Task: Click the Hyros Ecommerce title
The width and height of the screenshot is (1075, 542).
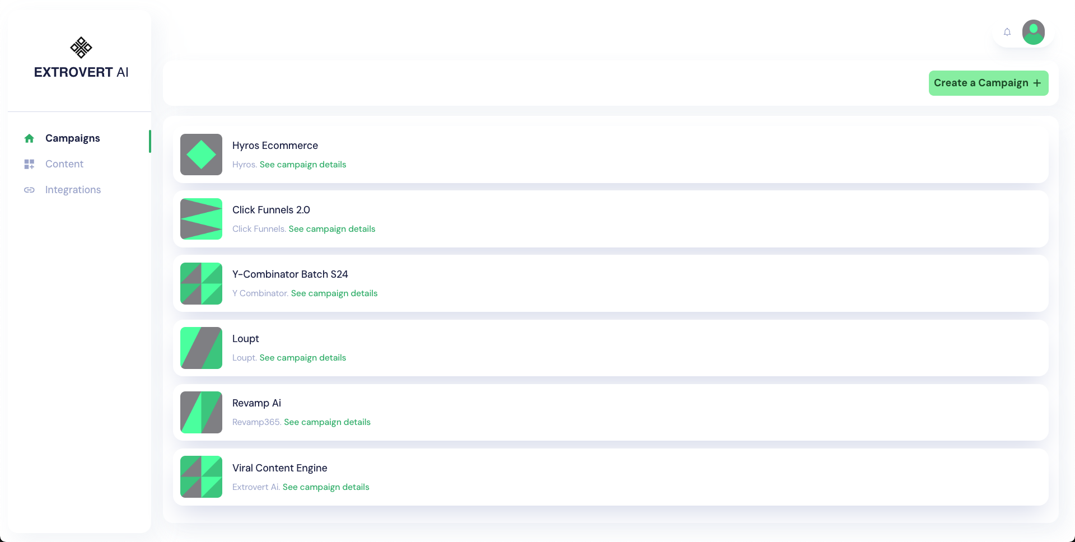Action: point(275,146)
